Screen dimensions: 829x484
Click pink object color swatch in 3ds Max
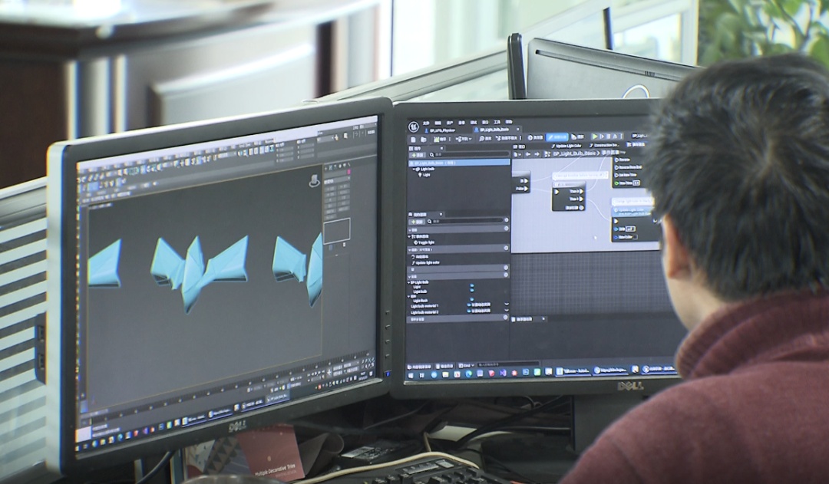coord(349,172)
